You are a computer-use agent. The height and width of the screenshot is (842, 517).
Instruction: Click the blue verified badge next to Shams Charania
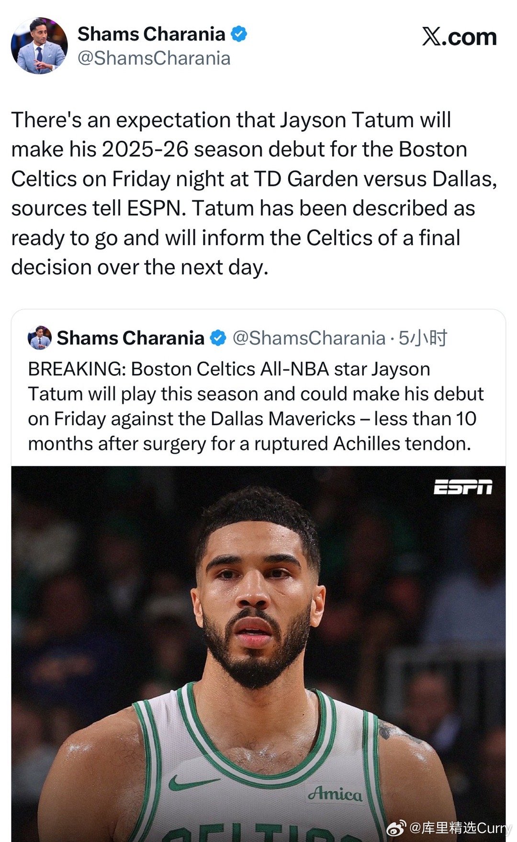pyautogui.click(x=239, y=33)
